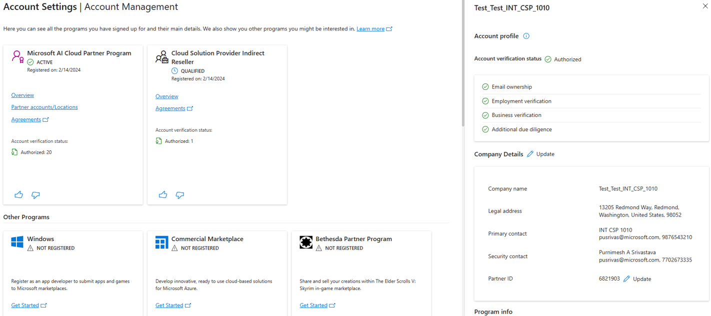Open the Learn more link
Screen dimensions: 711x316
[370, 29]
